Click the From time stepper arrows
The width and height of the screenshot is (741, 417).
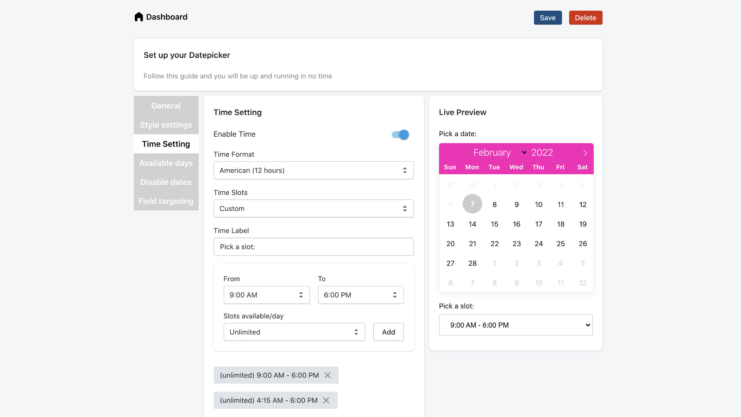click(x=301, y=295)
